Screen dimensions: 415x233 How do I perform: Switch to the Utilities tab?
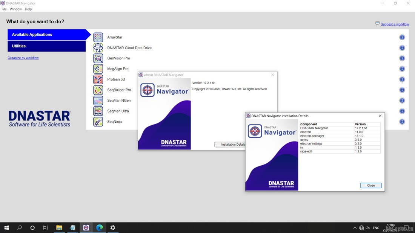click(x=47, y=46)
